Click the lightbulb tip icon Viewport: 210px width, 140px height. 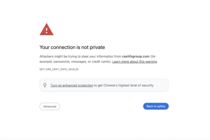pos(45,85)
